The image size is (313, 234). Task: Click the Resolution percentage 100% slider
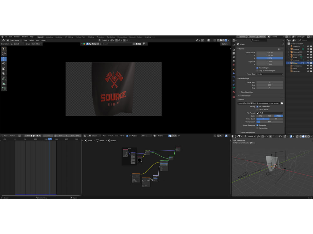(x=270, y=58)
